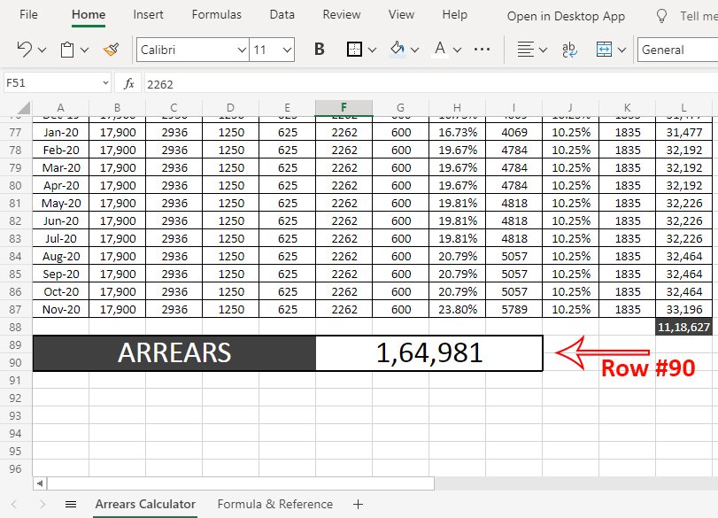Add a new sheet with plus

tap(358, 504)
